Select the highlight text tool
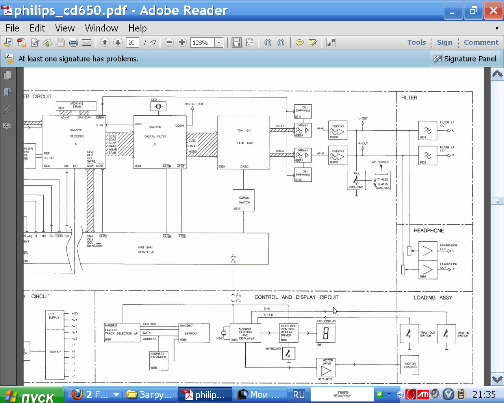Image resolution: width=504 pixels, height=403 pixels. point(313,43)
